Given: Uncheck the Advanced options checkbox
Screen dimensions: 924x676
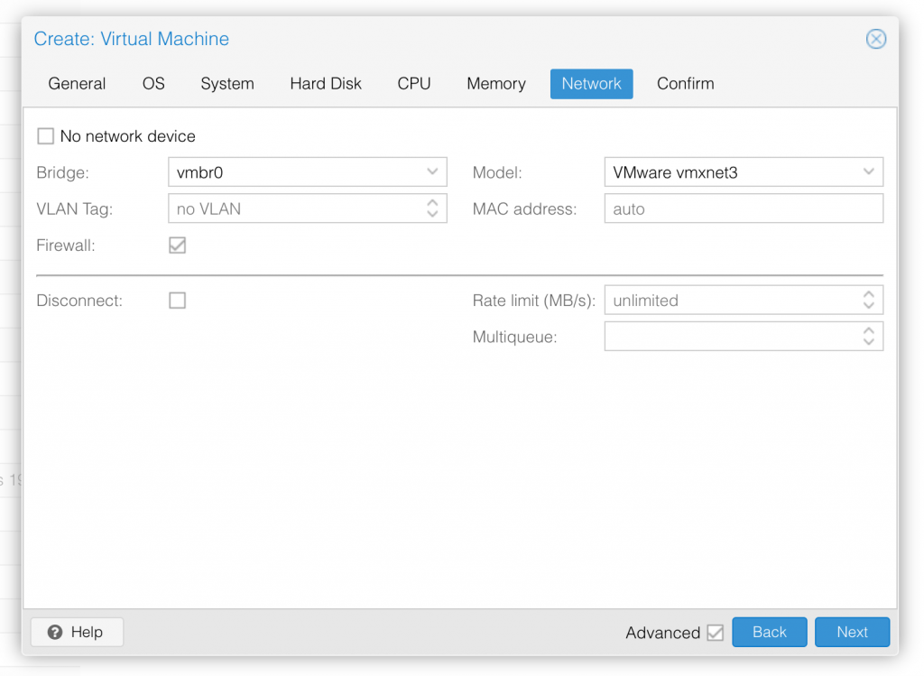Looking at the screenshot, I should click(715, 633).
